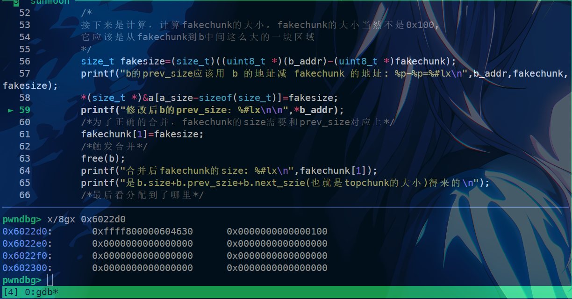The height and width of the screenshot is (299, 572).
Task: Click the printf '修改后b的prev_size' string on line 59
Action: (x=213, y=110)
